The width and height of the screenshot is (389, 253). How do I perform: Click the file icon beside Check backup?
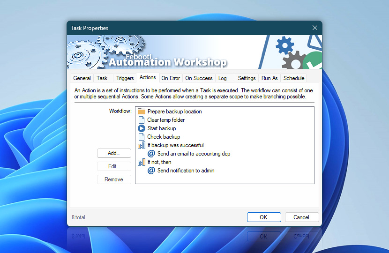[x=142, y=137]
